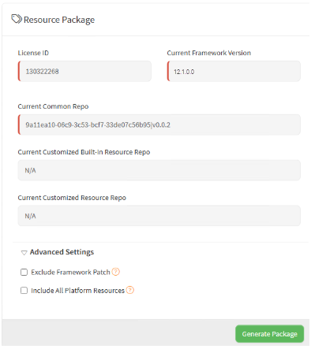Open help icon beside Include All Platform Resources
Viewport: 311px width, 349px height.
(130, 290)
